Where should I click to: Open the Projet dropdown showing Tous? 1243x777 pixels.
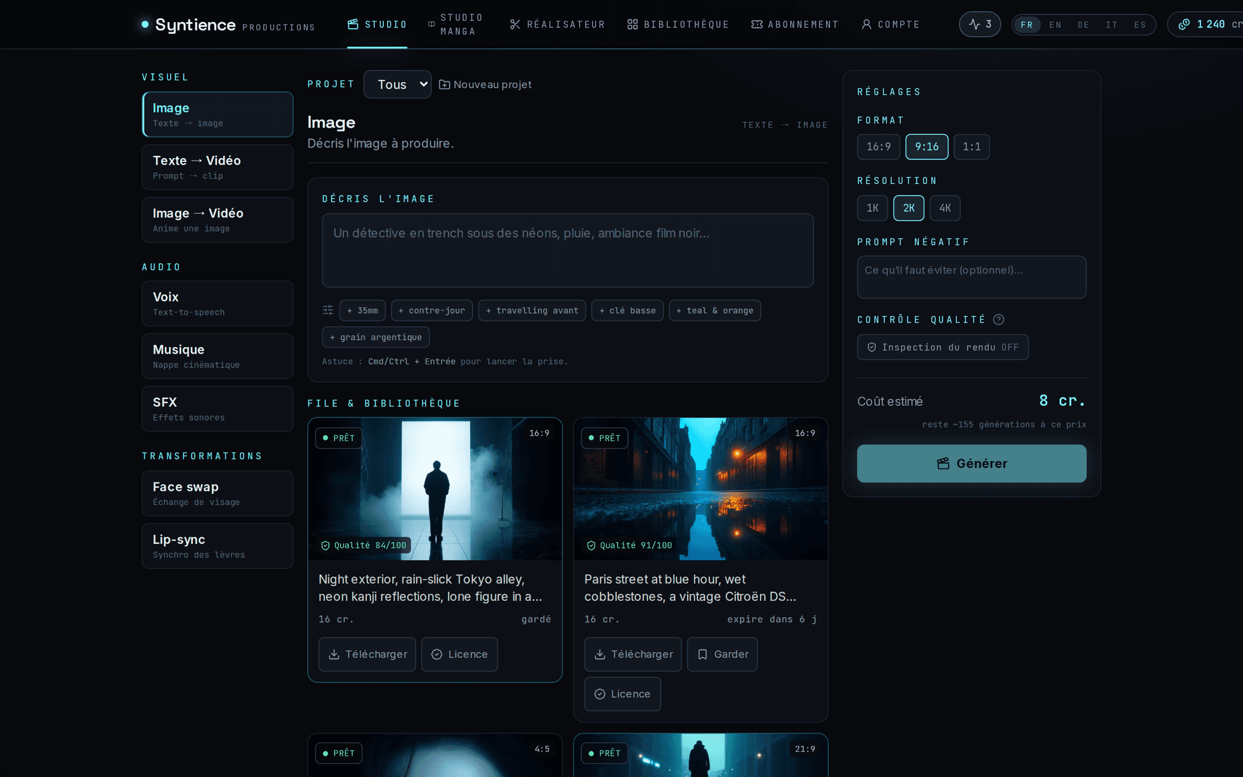pyautogui.click(x=398, y=84)
